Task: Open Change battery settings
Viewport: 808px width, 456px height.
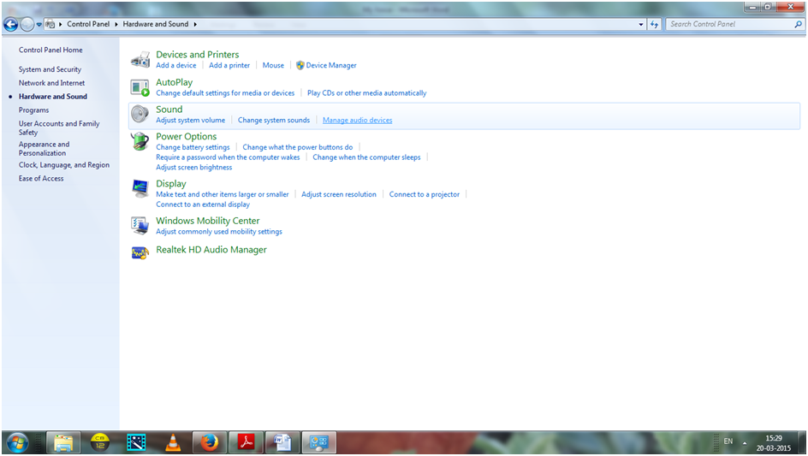Action: pyautogui.click(x=193, y=147)
